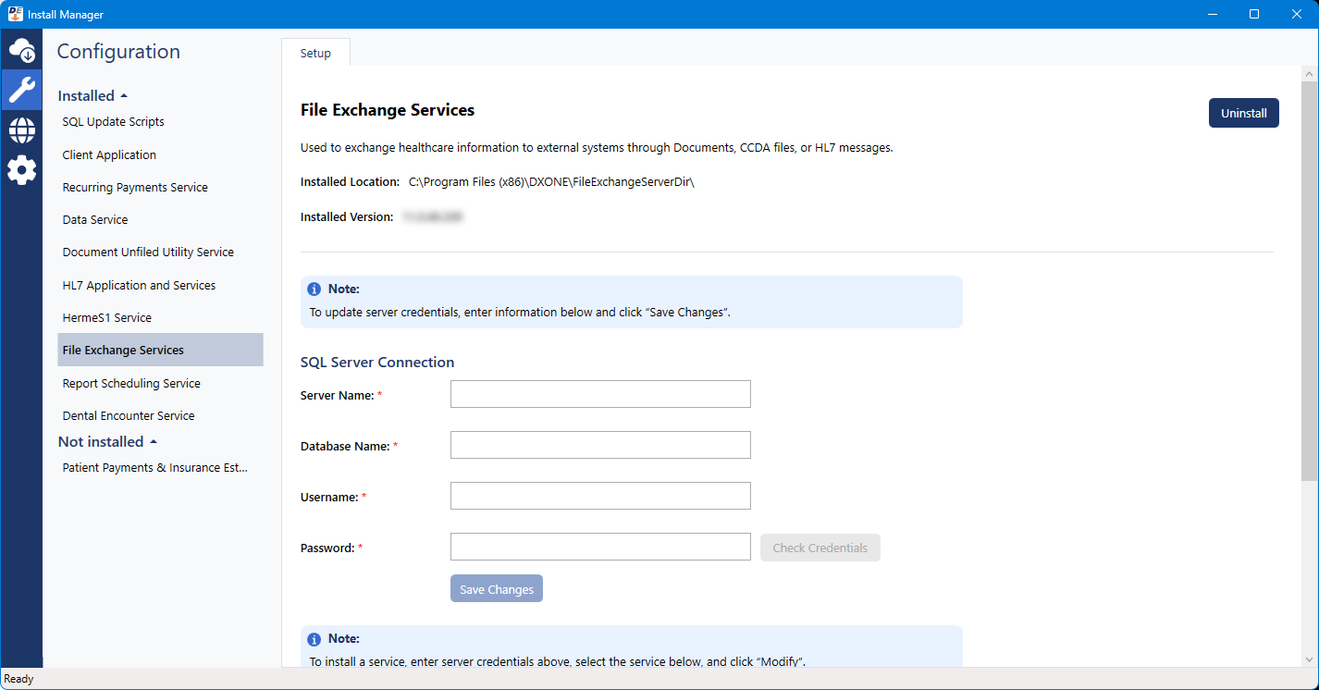The width and height of the screenshot is (1319, 690).
Task: Focus the Password text box
Action: (x=600, y=547)
